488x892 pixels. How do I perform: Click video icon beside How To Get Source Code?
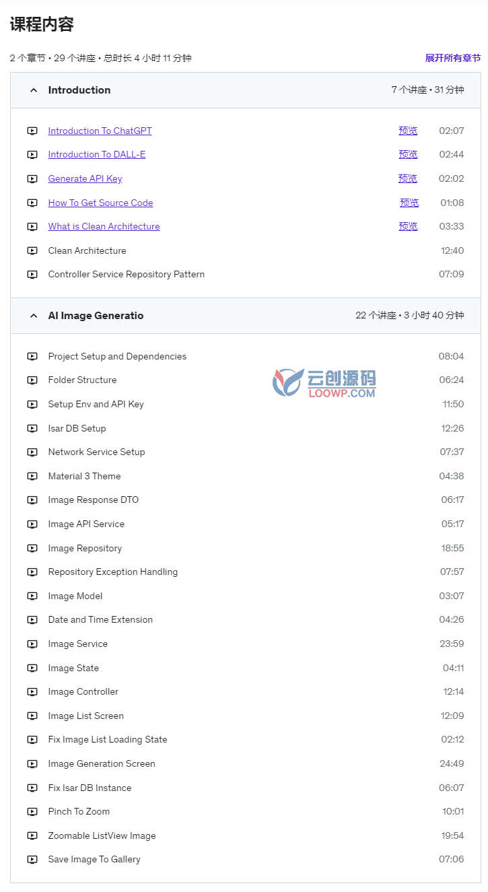(32, 203)
